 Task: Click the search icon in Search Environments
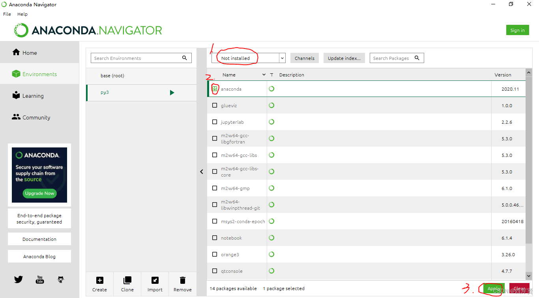coord(184,58)
